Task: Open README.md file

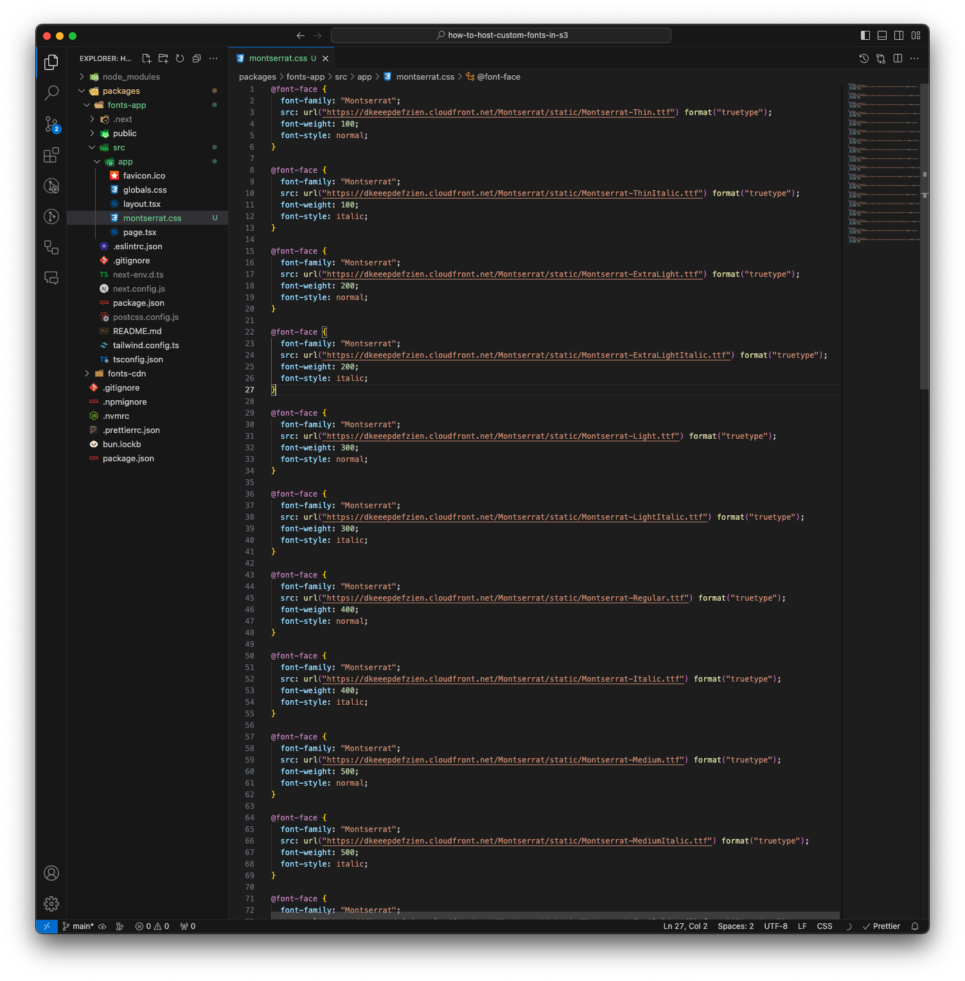Action: click(147, 331)
